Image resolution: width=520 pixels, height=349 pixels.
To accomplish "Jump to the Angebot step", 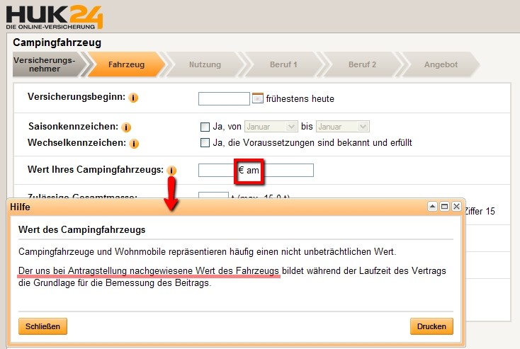I will tap(441, 64).
